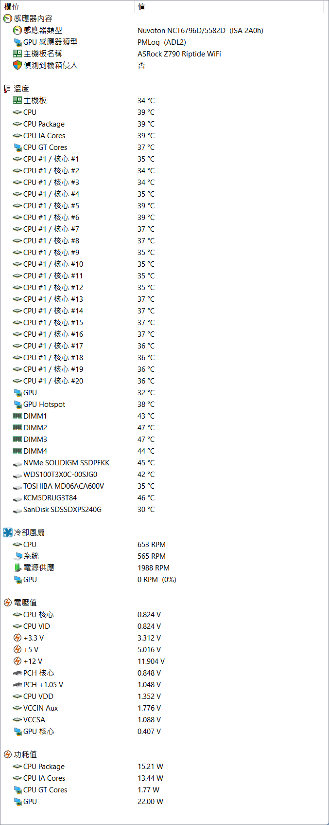Click the memory module icon beside DIMM1
Screen dimensions: 329x825
[17, 416]
